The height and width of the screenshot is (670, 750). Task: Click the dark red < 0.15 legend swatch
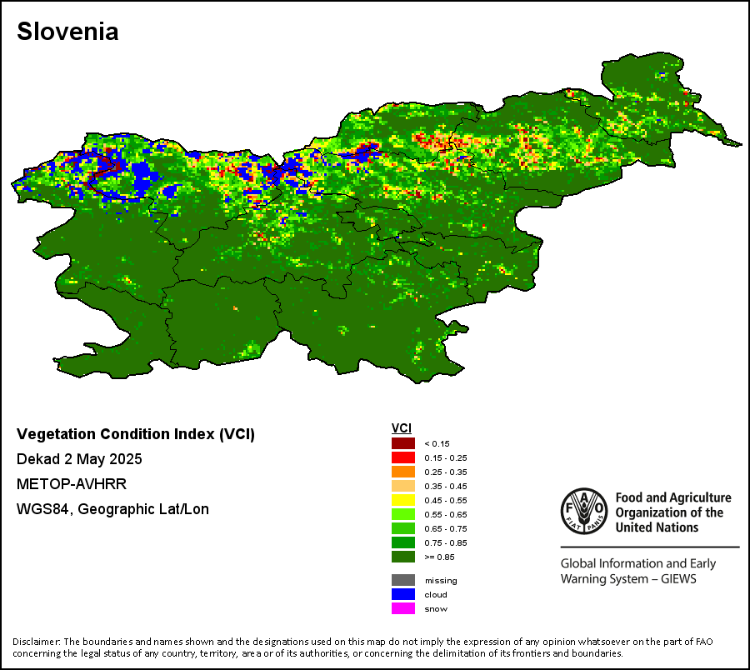[403, 443]
